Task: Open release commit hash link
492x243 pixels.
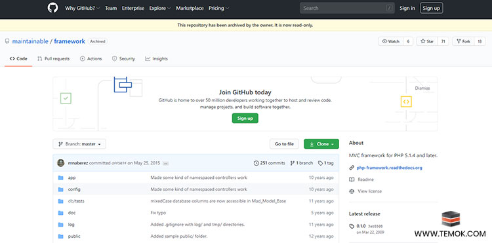Action: click(375, 226)
